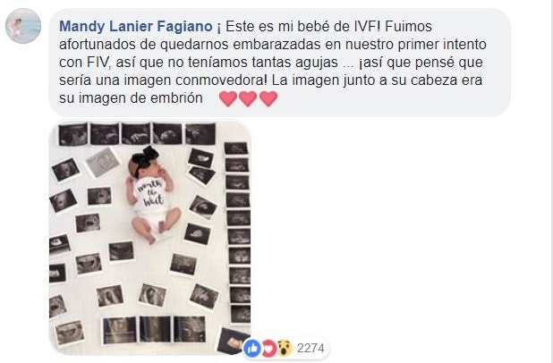
Task: Click the baby's black bow in photo
Action: point(146,160)
